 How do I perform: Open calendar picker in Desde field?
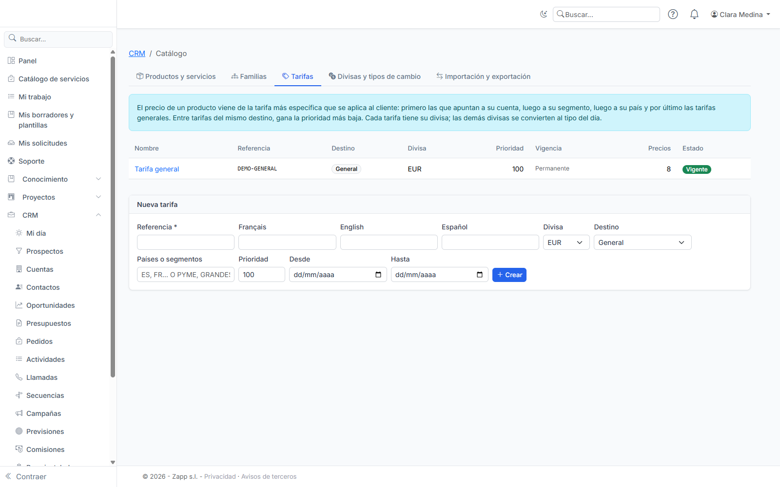tap(378, 275)
